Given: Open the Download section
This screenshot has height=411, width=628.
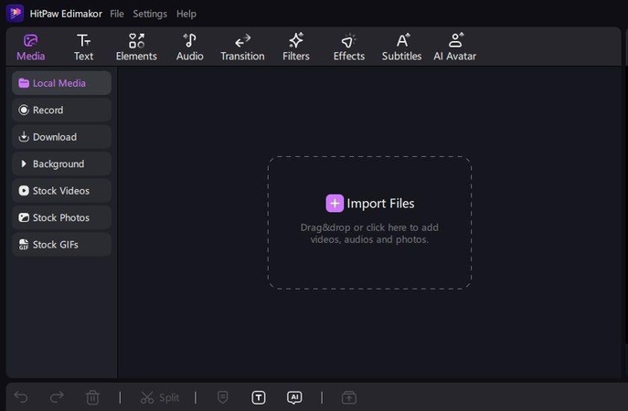Looking at the screenshot, I should [x=61, y=137].
